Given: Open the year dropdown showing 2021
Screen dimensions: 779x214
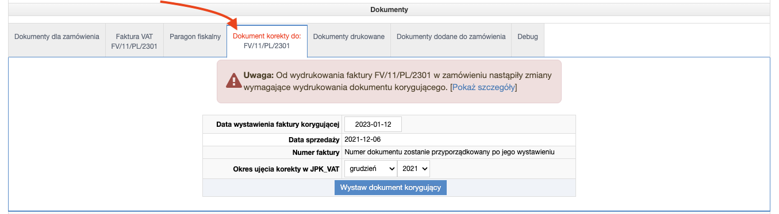Looking at the screenshot, I should pos(413,169).
